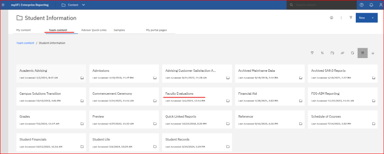The image size is (384, 154).
Task: Open the notifications bell
Action: (x=371, y=5)
